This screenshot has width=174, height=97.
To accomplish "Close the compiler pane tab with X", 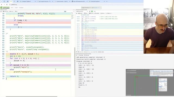I will [86, 10].
